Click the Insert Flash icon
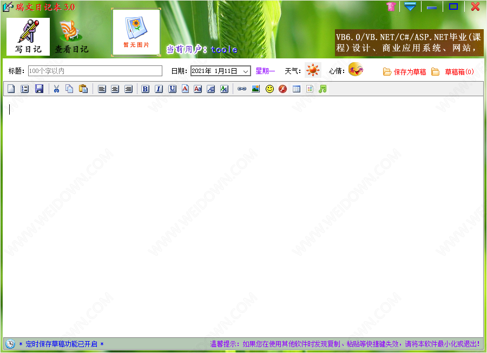This screenshot has width=487, height=353. pyautogui.click(x=282, y=89)
